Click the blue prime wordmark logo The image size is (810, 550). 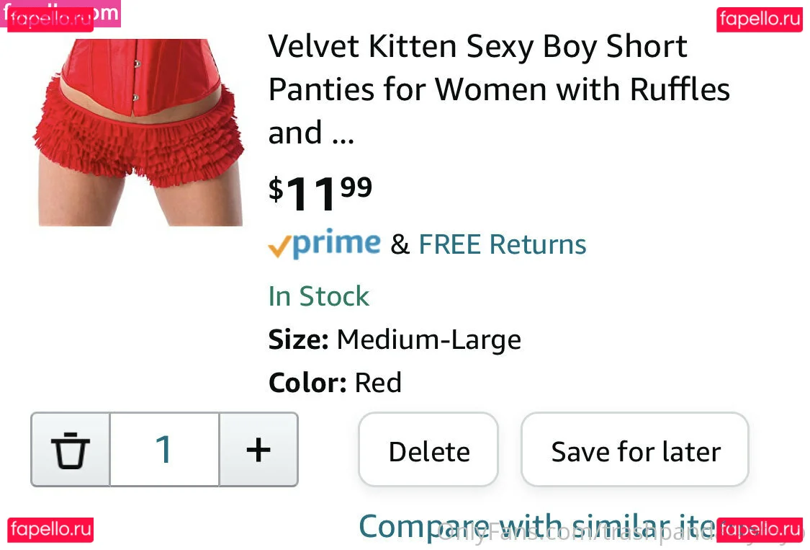point(336,244)
